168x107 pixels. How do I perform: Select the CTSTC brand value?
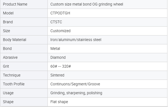point(56,22)
